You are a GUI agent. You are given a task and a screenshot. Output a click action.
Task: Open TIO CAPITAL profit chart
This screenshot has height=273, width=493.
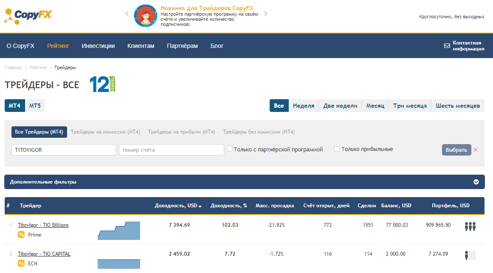click(119, 264)
